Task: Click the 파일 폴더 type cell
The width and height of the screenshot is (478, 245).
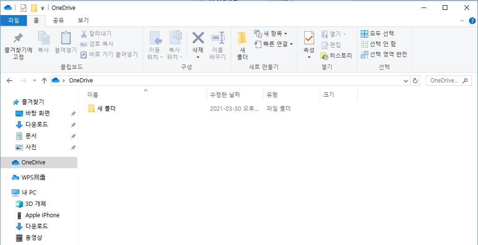Action: (x=279, y=108)
